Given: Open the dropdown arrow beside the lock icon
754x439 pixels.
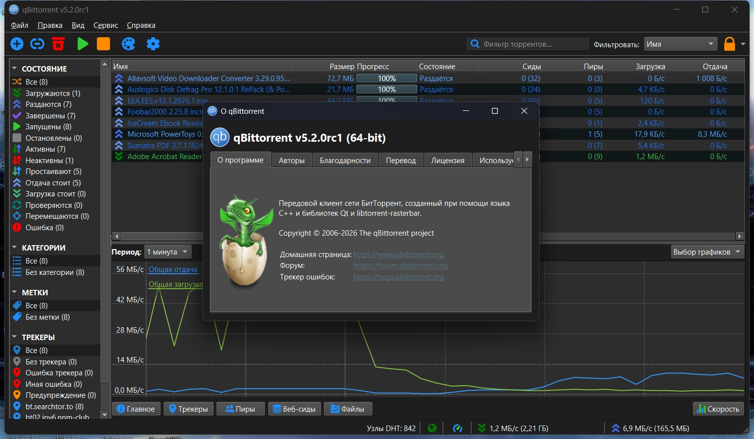Looking at the screenshot, I should coord(743,44).
